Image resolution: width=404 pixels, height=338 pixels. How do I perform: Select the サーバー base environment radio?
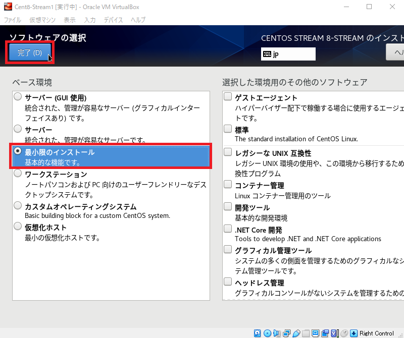point(18,129)
